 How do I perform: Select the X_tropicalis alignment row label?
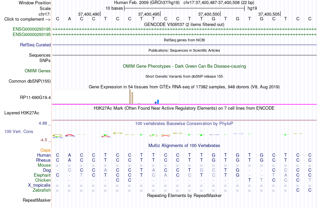point(39,185)
